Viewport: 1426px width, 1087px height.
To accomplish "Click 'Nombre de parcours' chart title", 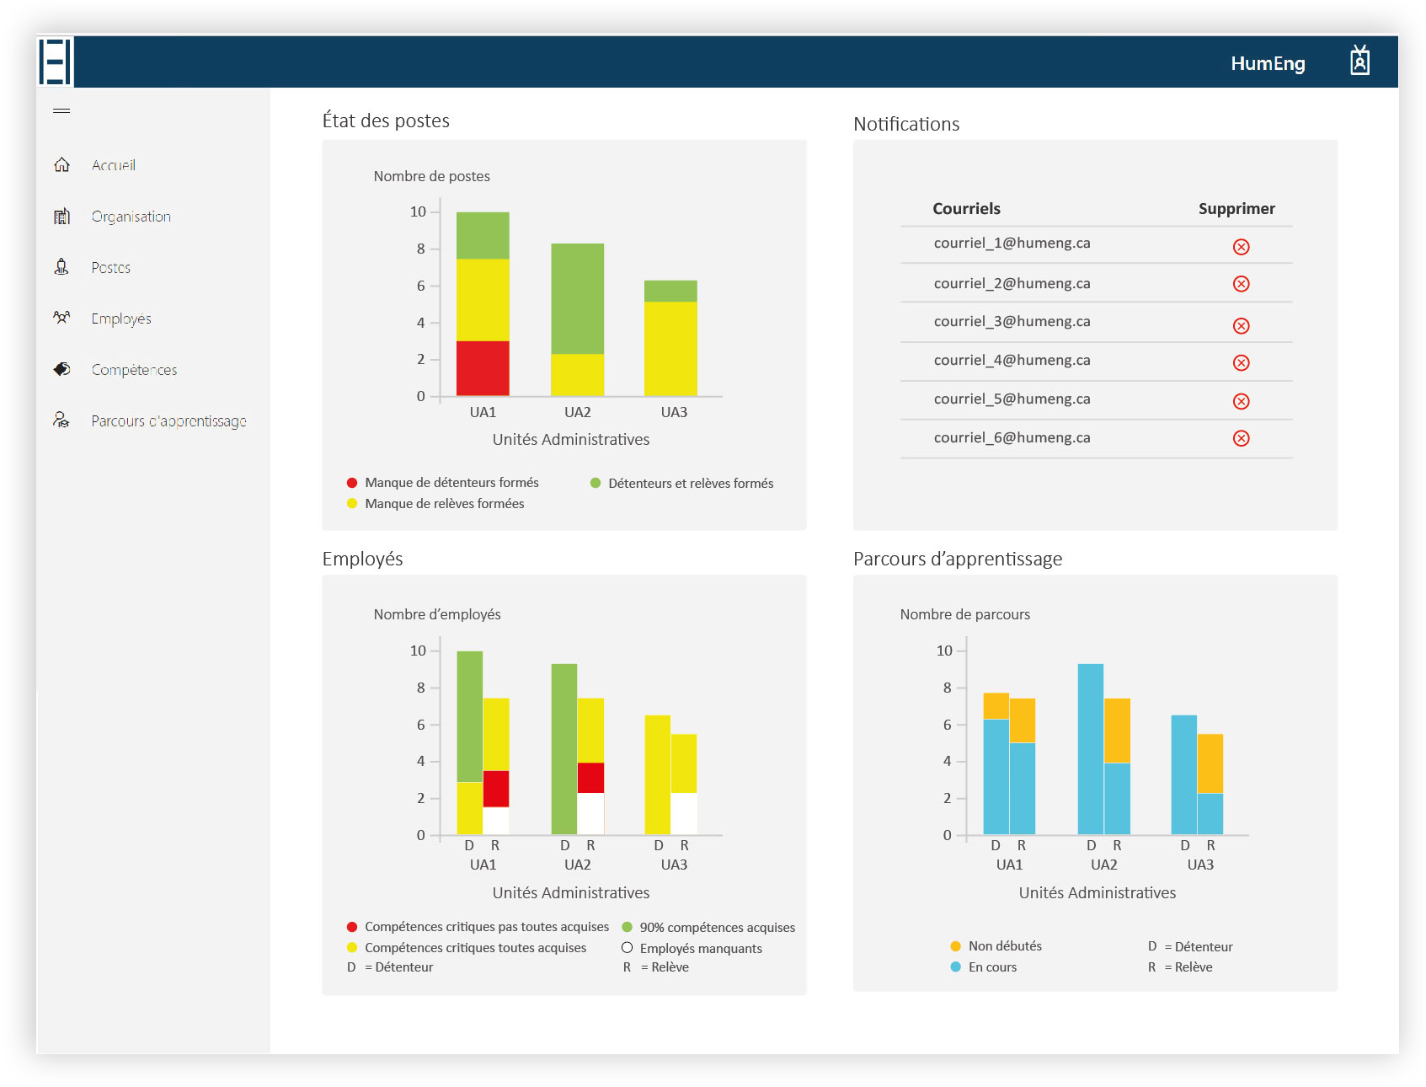I will point(964,614).
